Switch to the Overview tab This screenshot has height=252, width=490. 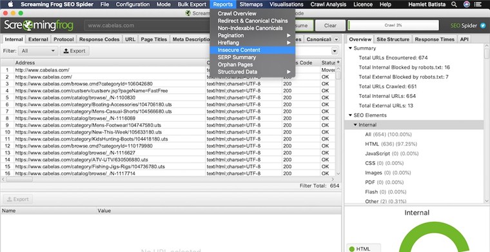360,39
